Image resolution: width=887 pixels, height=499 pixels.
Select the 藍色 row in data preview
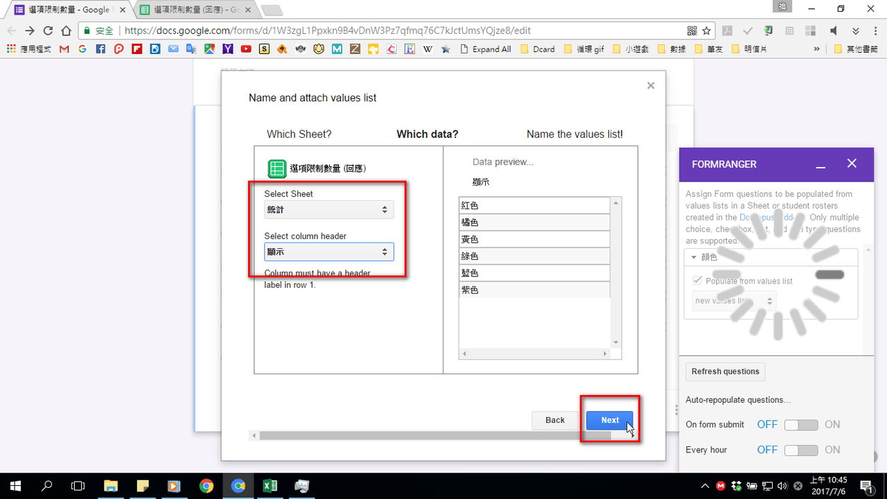click(x=534, y=273)
